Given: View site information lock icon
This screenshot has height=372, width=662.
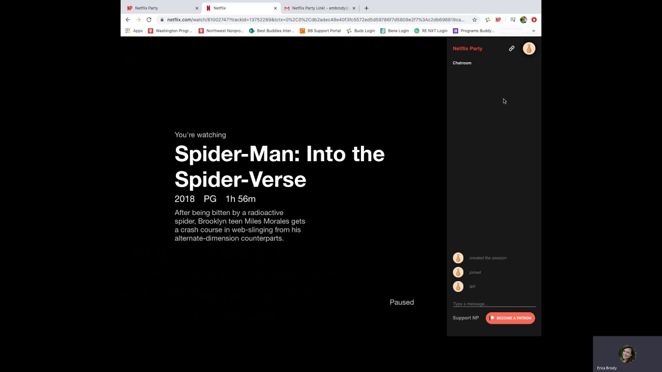Looking at the screenshot, I should coord(162,20).
